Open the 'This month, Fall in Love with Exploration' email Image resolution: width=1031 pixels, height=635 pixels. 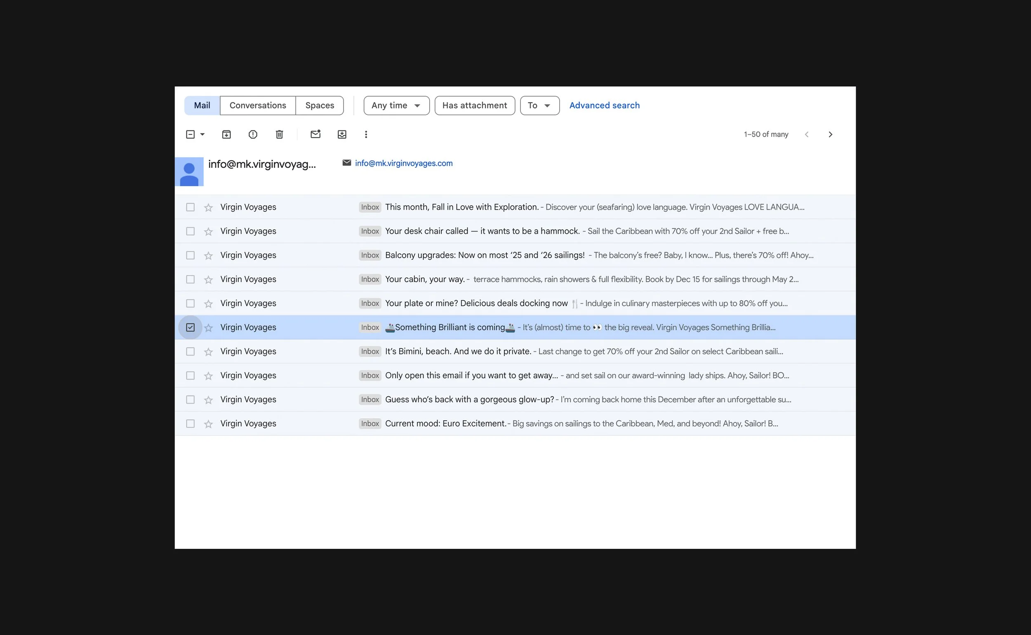(515, 207)
